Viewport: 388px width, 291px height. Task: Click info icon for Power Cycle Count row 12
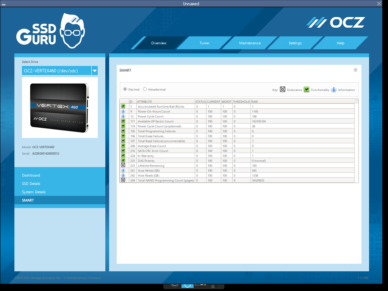(123, 116)
